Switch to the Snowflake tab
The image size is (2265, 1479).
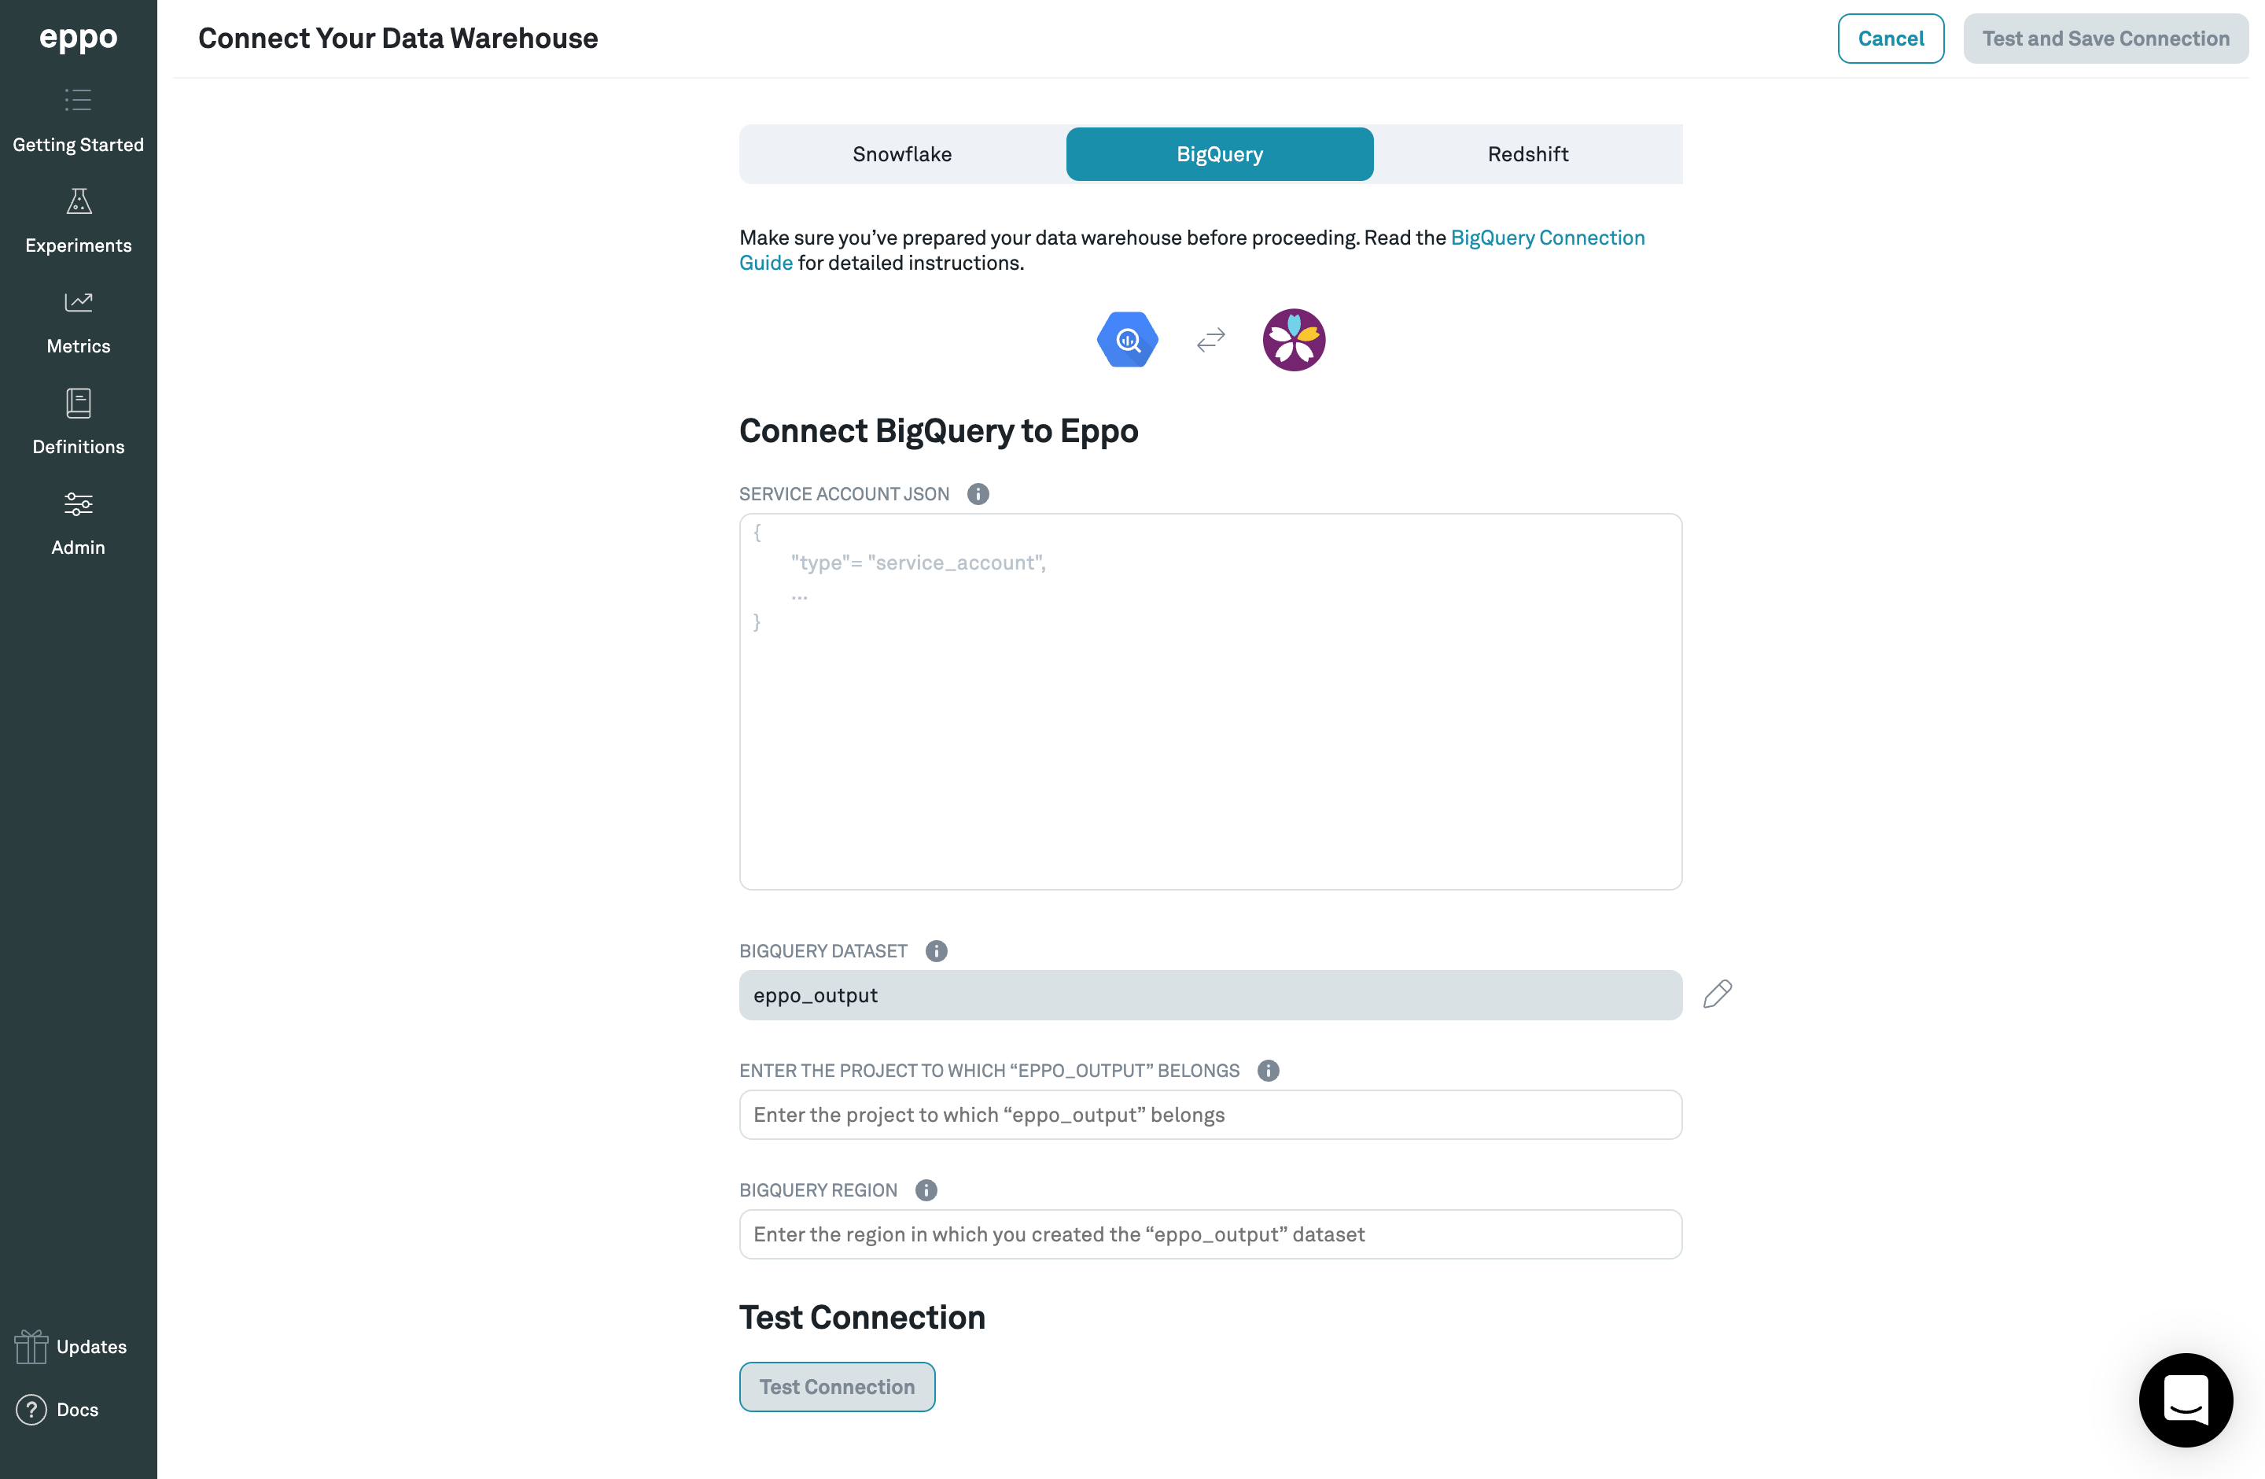coord(901,153)
